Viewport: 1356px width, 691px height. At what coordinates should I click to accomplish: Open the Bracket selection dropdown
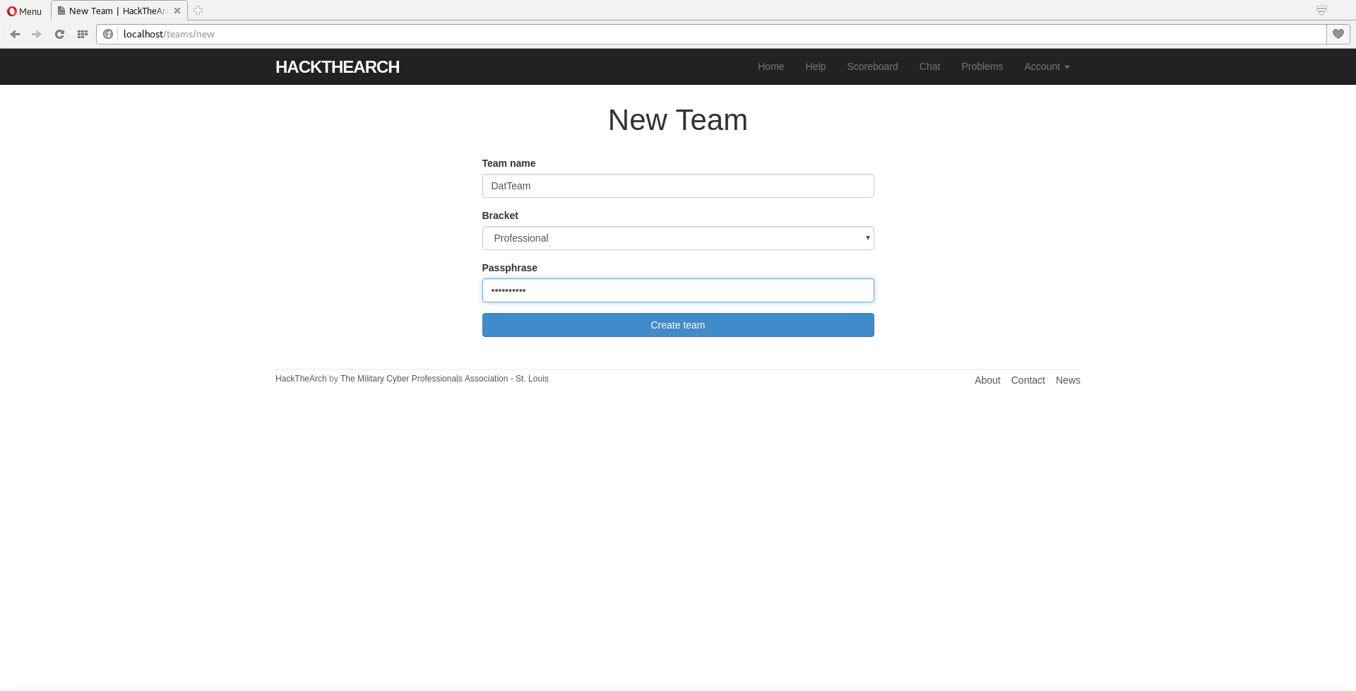(677, 238)
